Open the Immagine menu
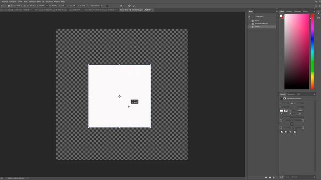The height and width of the screenshot is (180, 321). [13, 2]
